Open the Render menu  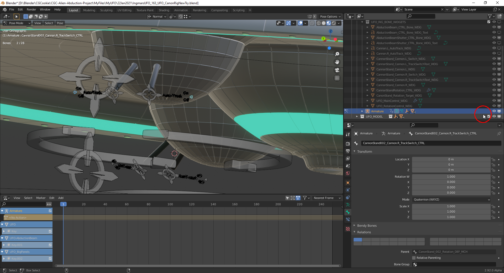coord(31,9)
